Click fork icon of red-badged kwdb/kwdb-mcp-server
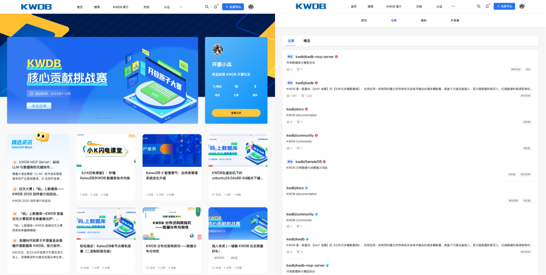The image size is (546, 275). pos(298,70)
